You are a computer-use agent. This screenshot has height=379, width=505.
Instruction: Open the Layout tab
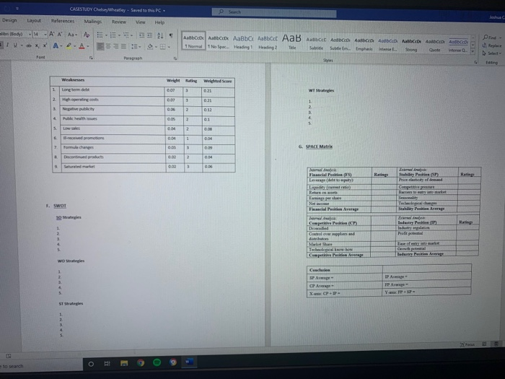(x=34, y=20)
